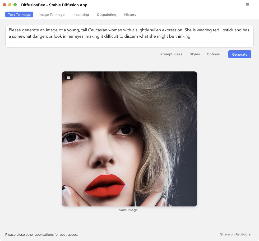259x241 pixels.
Task: Open the hamburger menu on the generated image
Action: (x=68, y=77)
